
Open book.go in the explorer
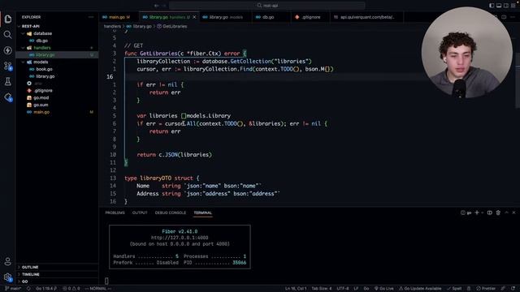(57, 69)
